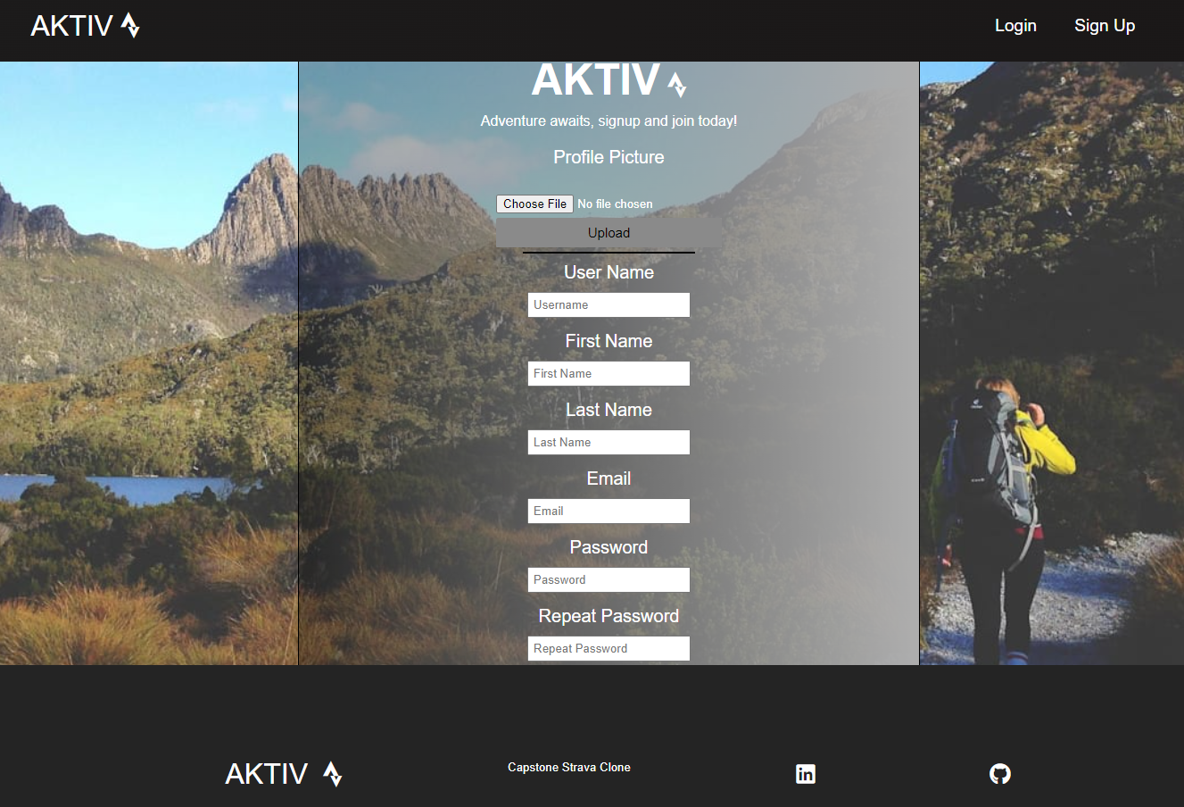The width and height of the screenshot is (1184, 807).
Task: Click the Password input field
Action: tap(609, 579)
